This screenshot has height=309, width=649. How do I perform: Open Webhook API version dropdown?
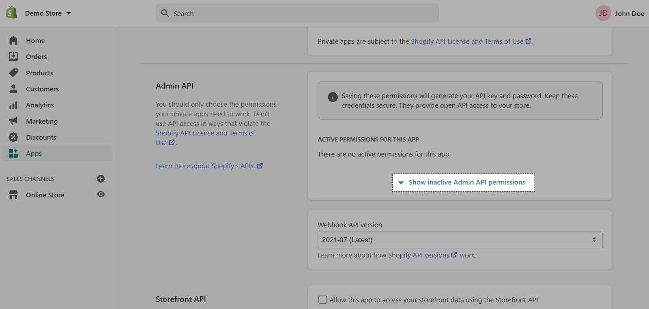pos(460,240)
